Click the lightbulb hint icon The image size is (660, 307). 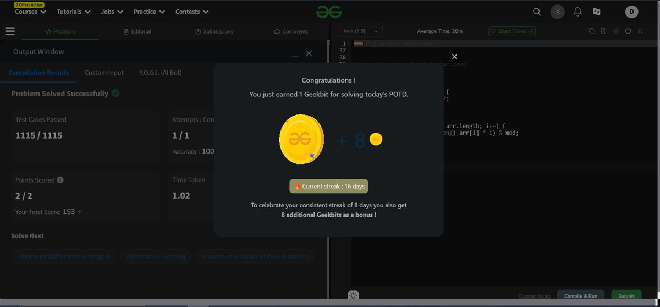point(353,295)
